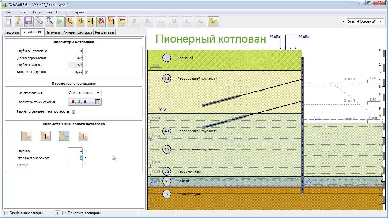Image resolution: width=388 pixels, height=218 pixels.
Task: Open calculation settings gears icon
Action: coord(39,21)
